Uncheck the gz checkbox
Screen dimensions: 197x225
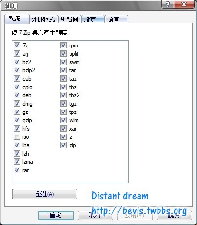(17, 112)
